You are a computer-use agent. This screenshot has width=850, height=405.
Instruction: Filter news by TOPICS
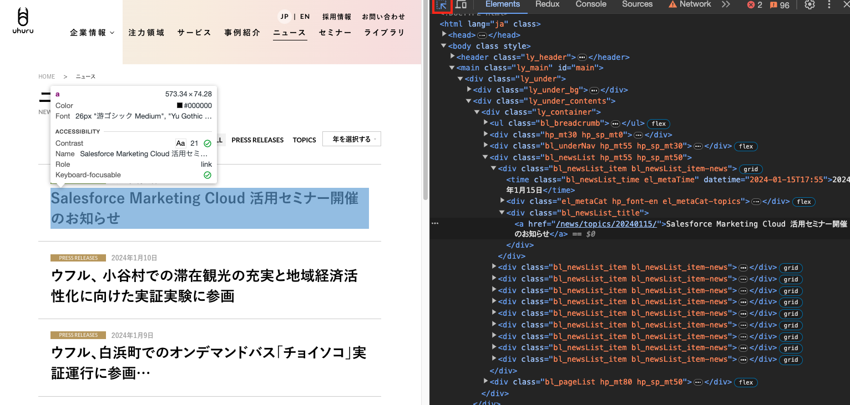pyautogui.click(x=305, y=140)
